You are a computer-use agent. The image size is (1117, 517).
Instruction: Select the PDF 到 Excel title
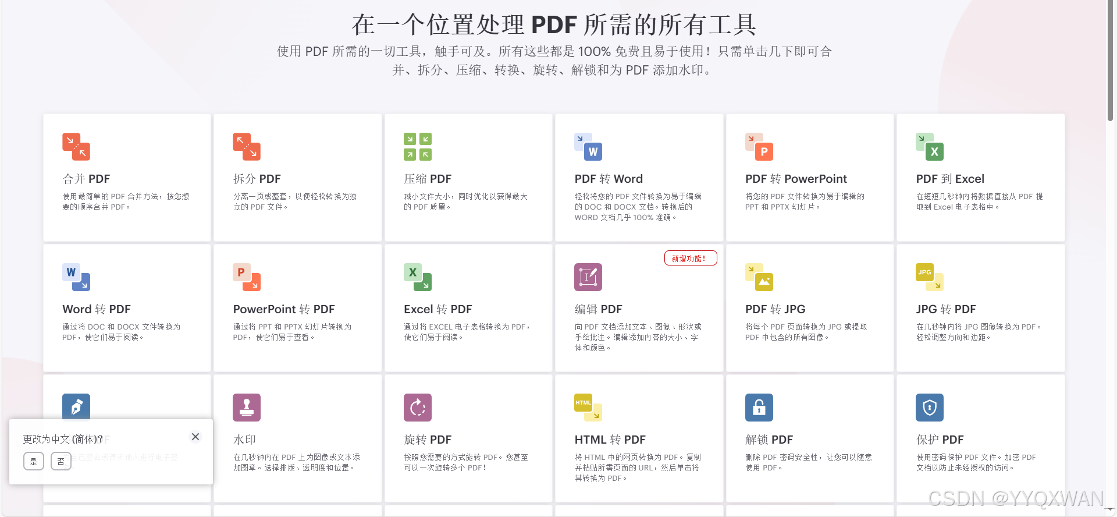[x=950, y=179]
